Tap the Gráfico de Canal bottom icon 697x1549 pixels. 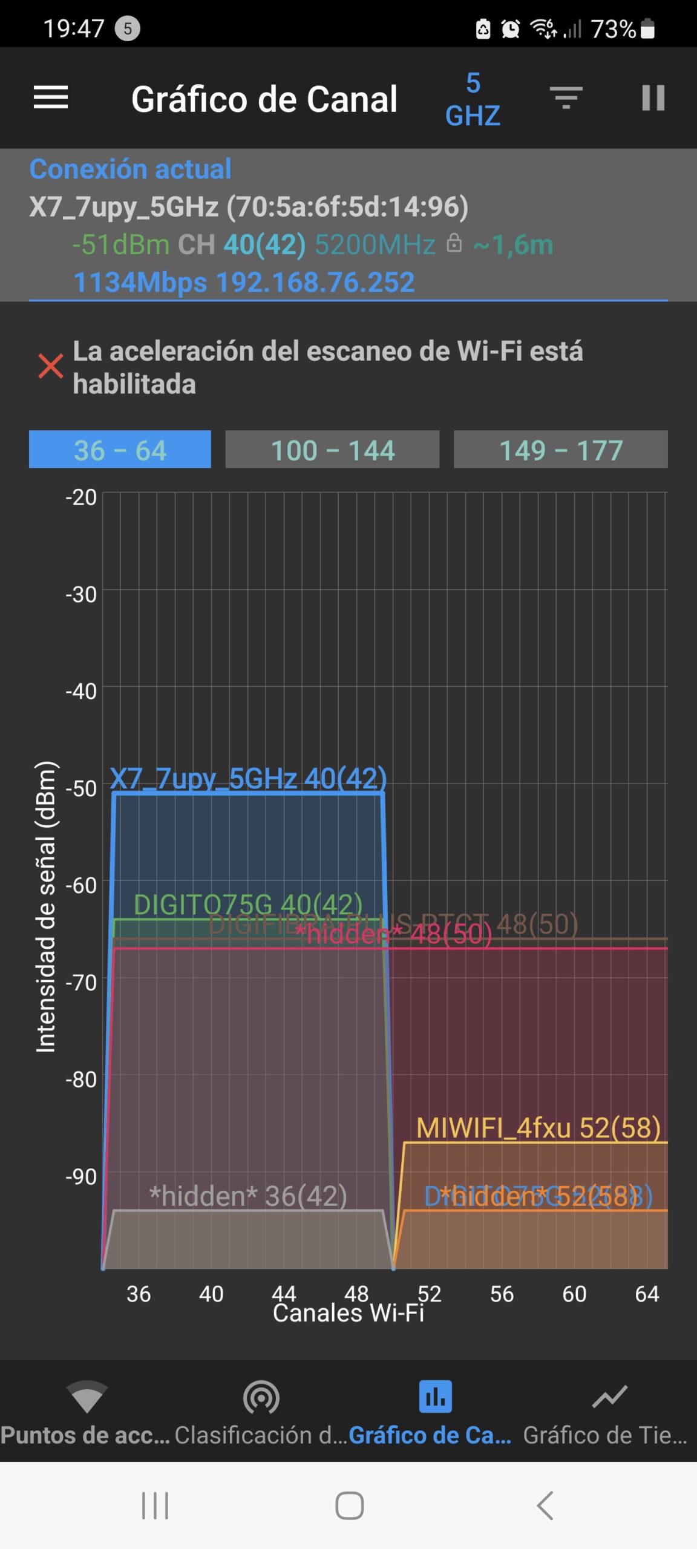pyautogui.click(x=435, y=1397)
